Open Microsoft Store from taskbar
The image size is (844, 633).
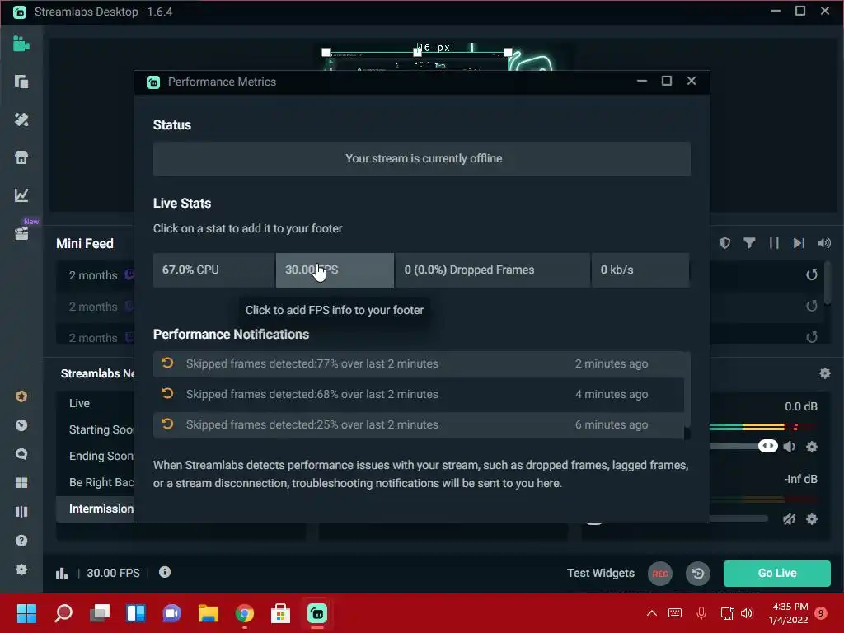click(280, 613)
